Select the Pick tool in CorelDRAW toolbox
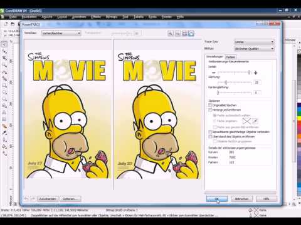Image resolution: width=301 pixels, height=225 pixels. (x=4, y=44)
